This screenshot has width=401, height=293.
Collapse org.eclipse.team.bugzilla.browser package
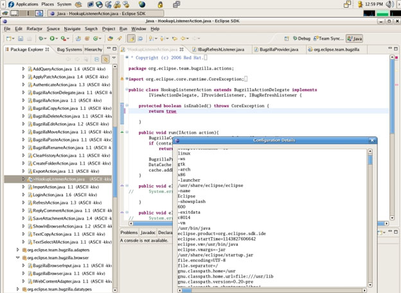pyautogui.click(x=17, y=258)
